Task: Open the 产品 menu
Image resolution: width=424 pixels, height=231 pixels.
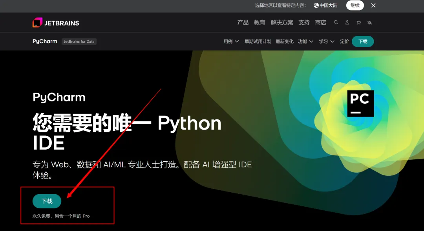Action: 243,23
